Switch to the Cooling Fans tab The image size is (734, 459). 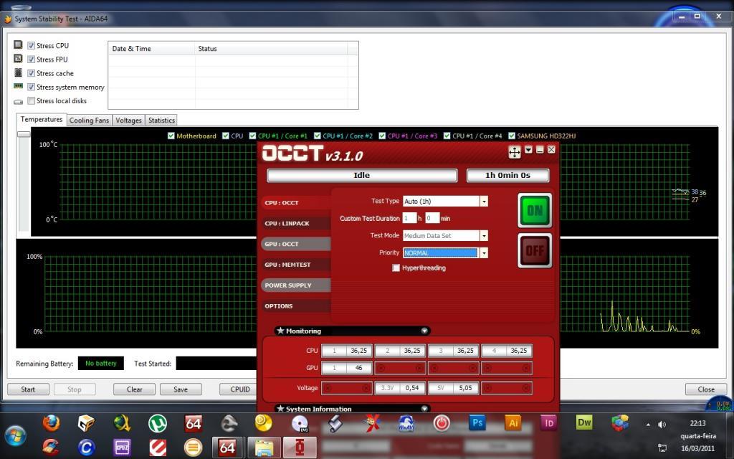pos(89,120)
